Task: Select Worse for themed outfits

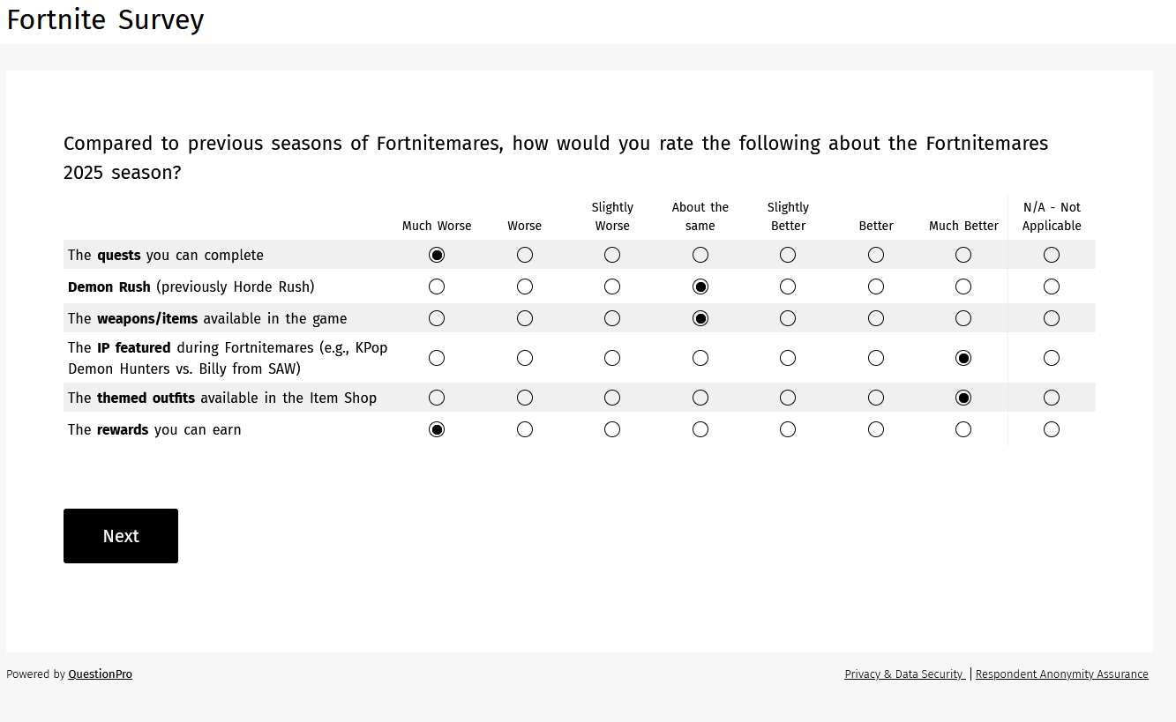Action: click(525, 398)
